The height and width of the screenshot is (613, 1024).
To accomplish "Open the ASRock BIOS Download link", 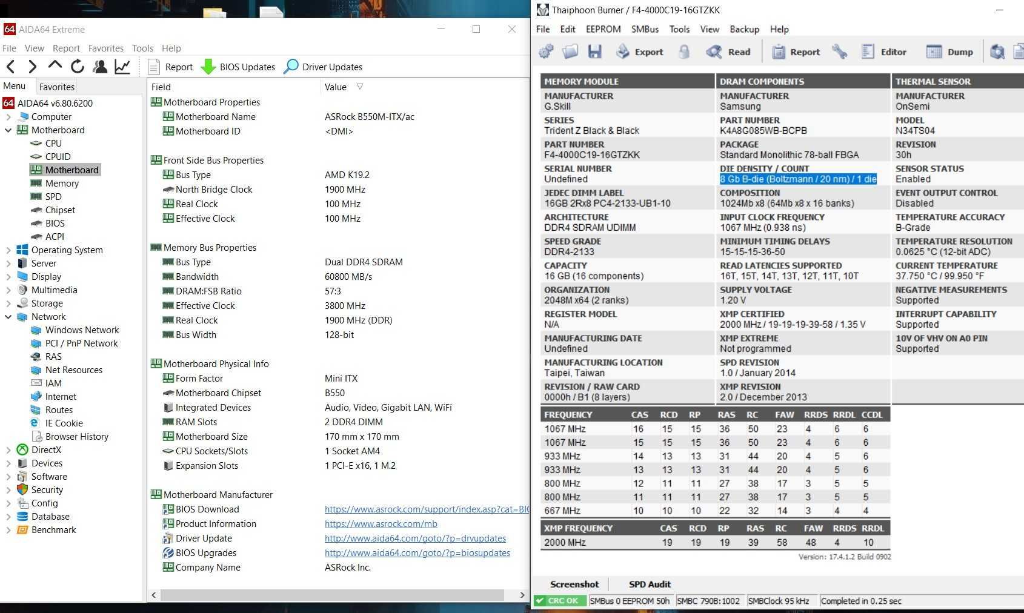I will [x=427, y=509].
